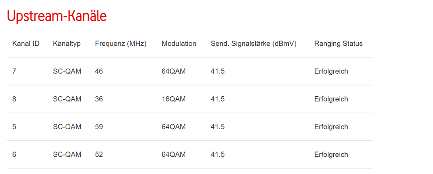Click 64QAM modulation in channel 6 row

[173, 155]
